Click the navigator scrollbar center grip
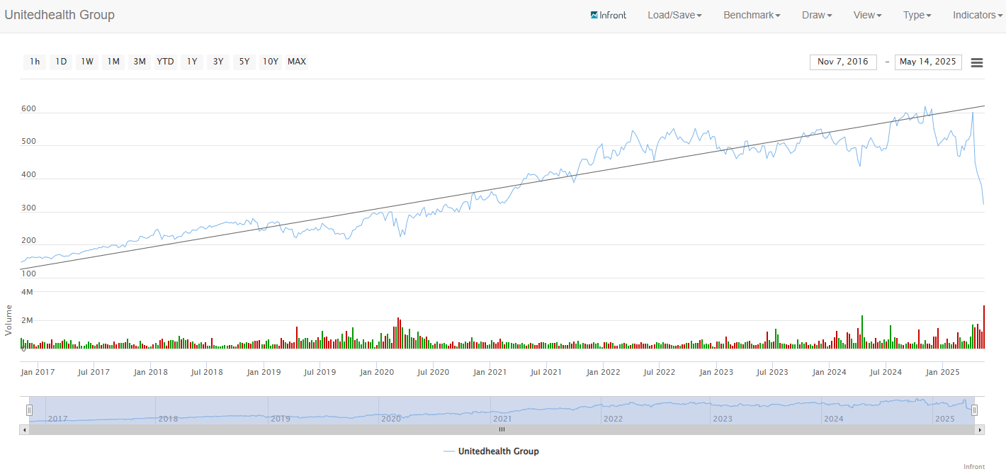This screenshot has height=474, width=1006. (x=502, y=429)
